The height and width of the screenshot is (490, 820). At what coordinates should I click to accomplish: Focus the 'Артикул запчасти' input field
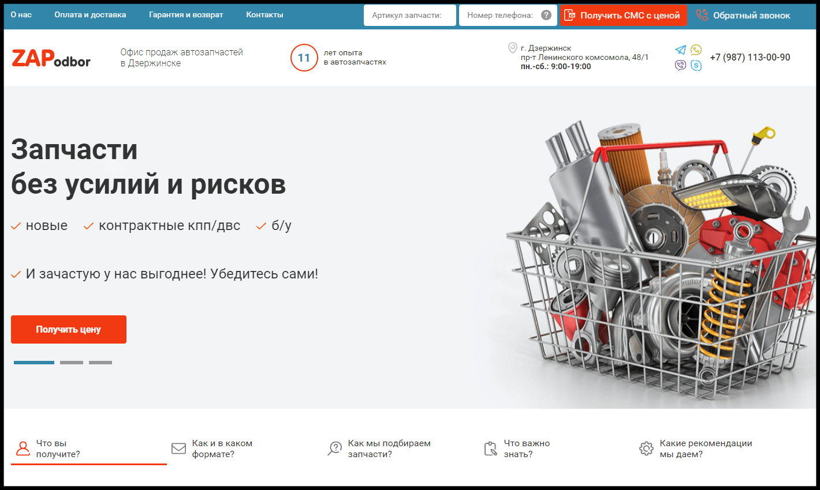410,15
